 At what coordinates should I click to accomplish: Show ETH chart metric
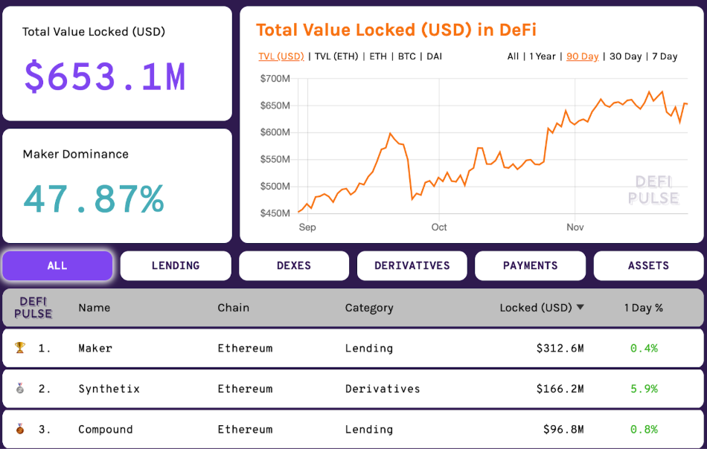pyautogui.click(x=378, y=56)
